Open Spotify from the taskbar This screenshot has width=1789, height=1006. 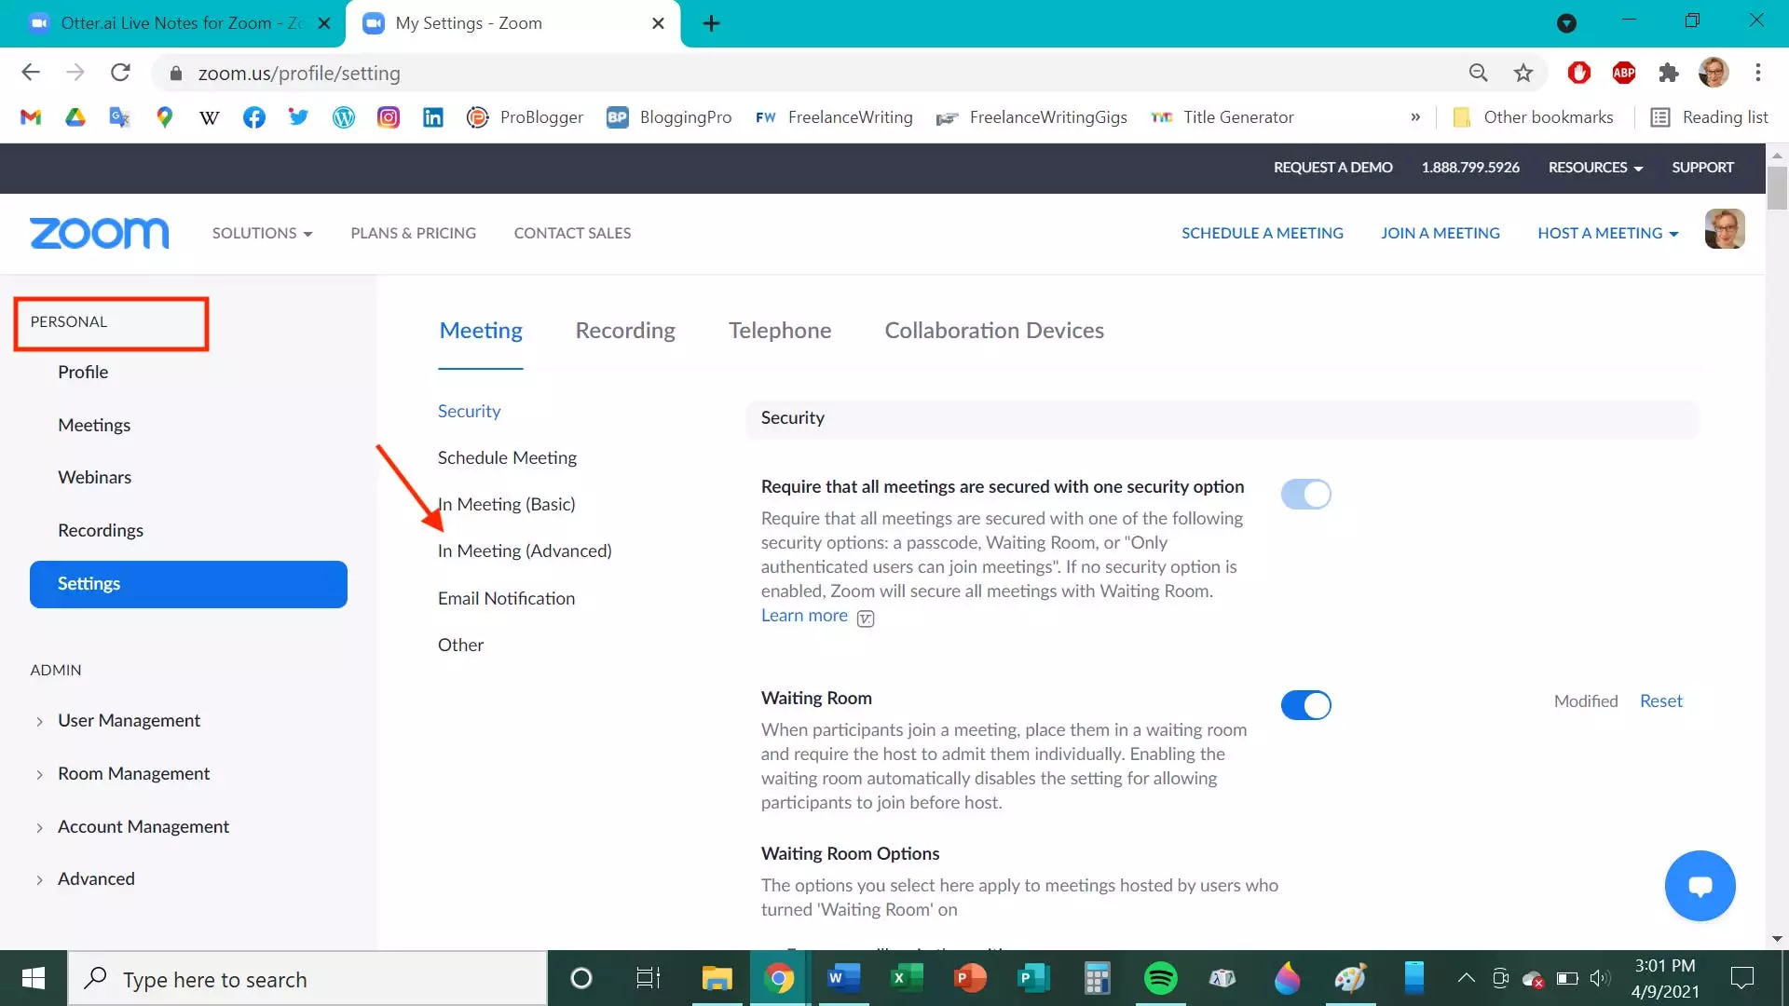1160,978
